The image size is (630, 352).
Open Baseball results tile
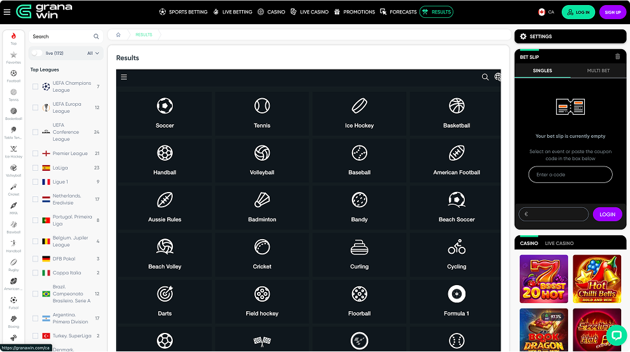tap(359, 160)
